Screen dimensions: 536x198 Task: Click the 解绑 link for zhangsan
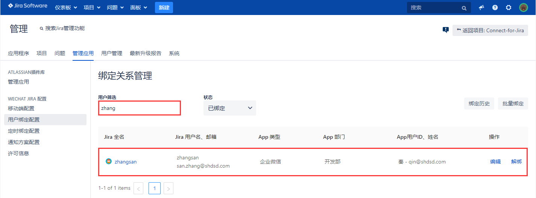pos(516,162)
